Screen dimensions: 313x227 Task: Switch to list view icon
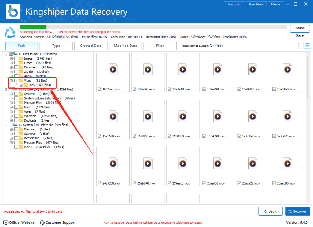pos(300,45)
